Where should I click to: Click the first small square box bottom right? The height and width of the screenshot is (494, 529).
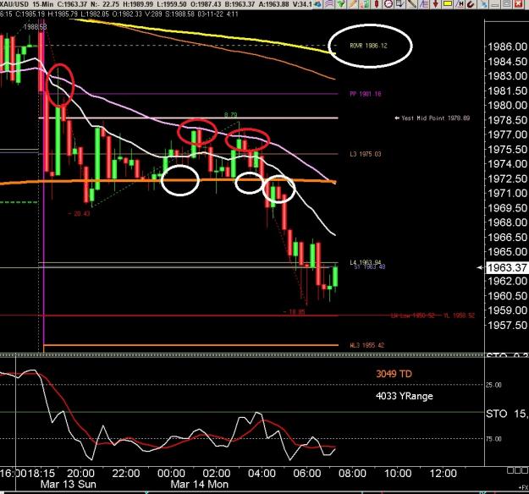click(x=510, y=470)
